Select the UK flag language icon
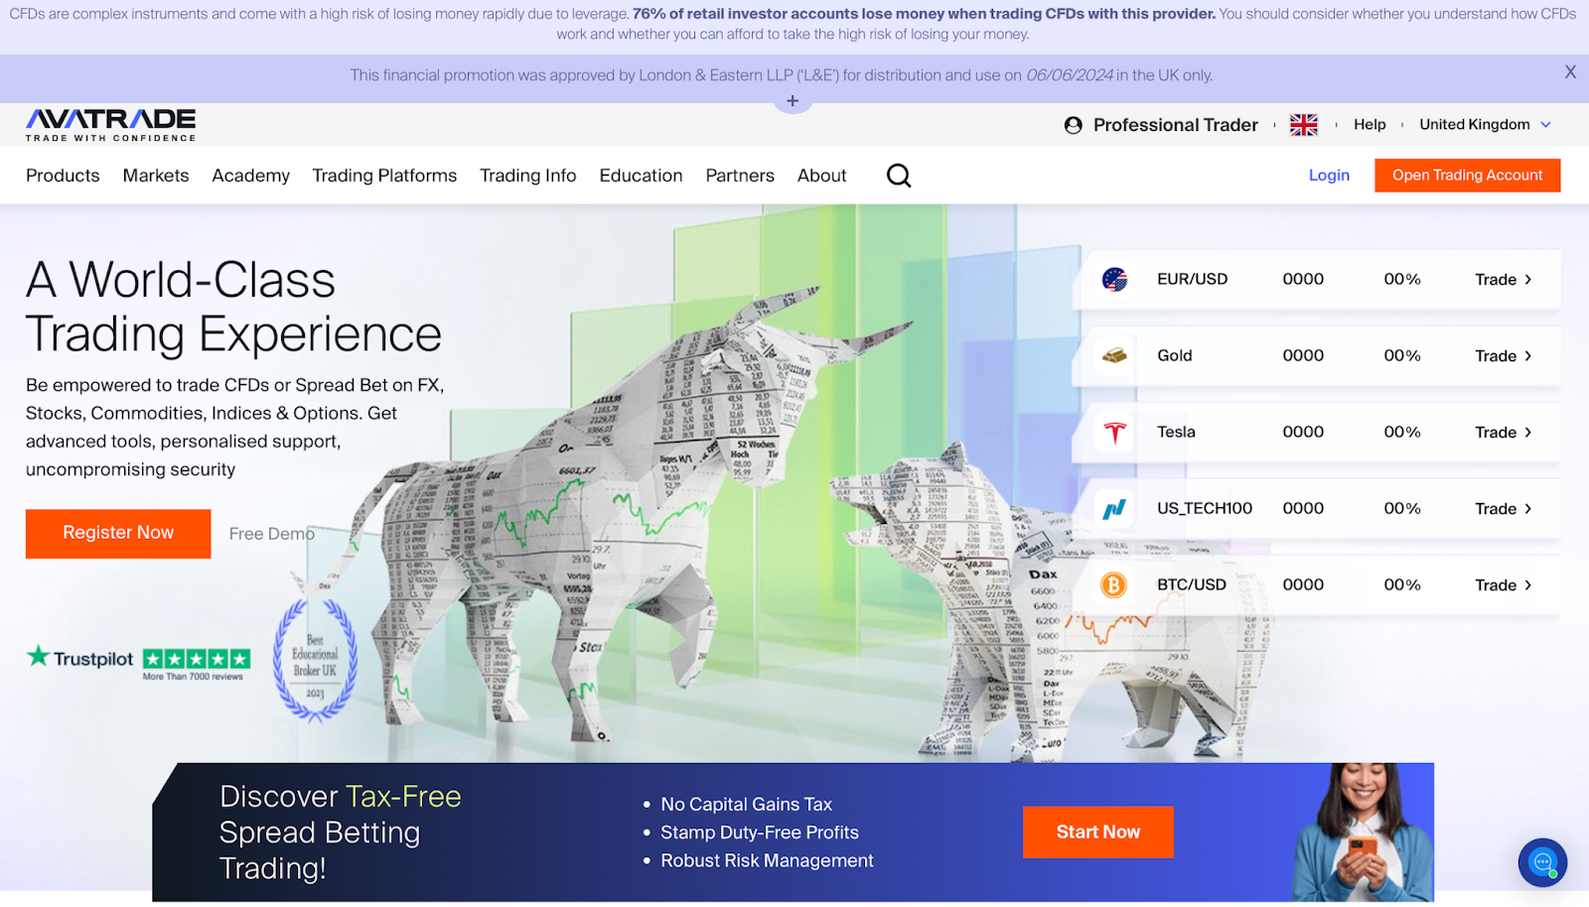This screenshot has height=907, width=1589. pos(1304,125)
